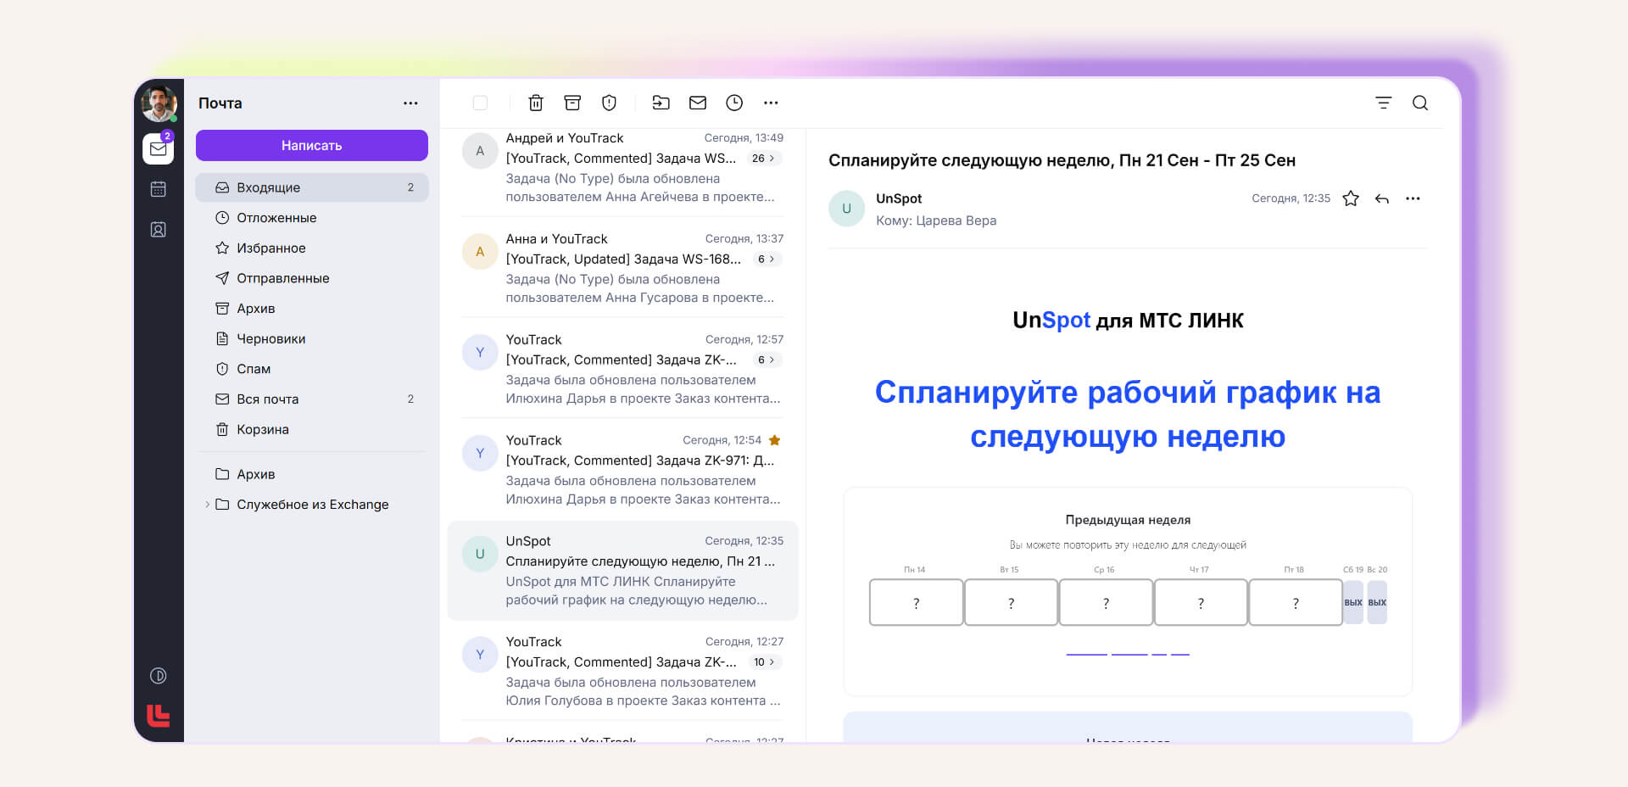Open the message filter icon
Viewport: 1628px width, 787px height.
pyautogui.click(x=1384, y=103)
